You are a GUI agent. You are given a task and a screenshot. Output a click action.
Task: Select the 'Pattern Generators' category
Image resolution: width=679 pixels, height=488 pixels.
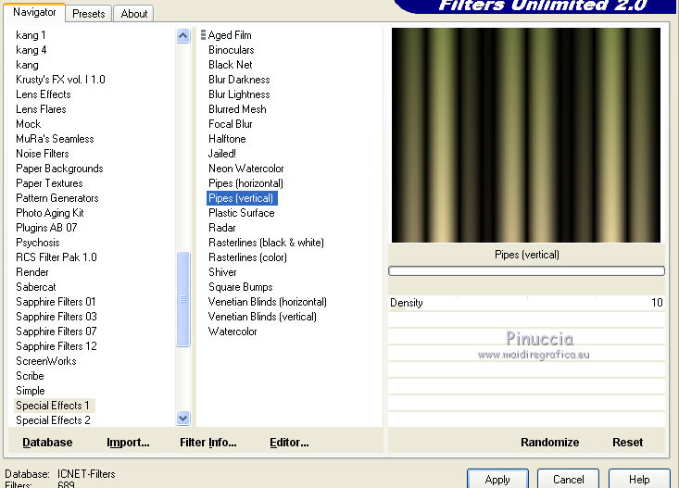[x=57, y=198]
